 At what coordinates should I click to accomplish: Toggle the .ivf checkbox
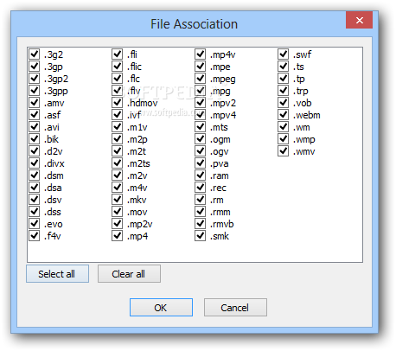(118, 115)
